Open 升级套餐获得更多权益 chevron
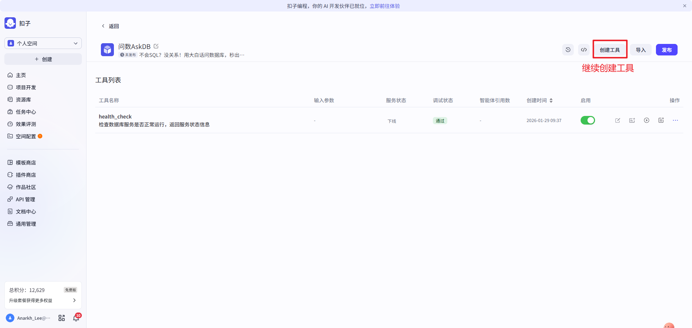The width and height of the screenshot is (692, 328). [x=74, y=300]
